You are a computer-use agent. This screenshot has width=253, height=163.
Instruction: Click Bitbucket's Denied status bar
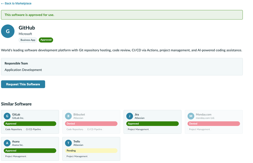coord(91,124)
